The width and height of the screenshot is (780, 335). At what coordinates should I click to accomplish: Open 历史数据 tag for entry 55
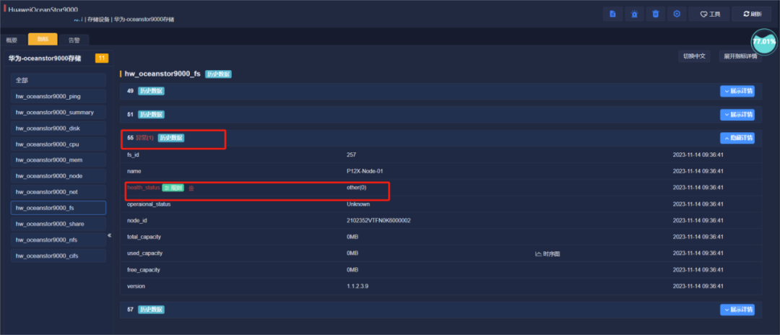point(171,138)
